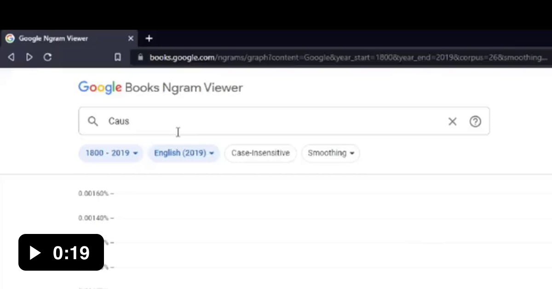The width and height of the screenshot is (552, 289).
Task: Expand the 1800 - 2019 year range dropdown
Action: pyautogui.click(x=111, y=153)
